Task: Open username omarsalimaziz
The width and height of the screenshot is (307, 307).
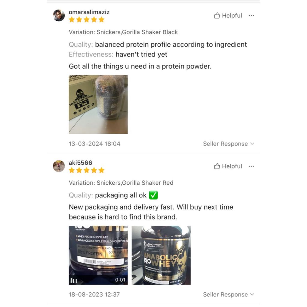Action: (89, 12)
